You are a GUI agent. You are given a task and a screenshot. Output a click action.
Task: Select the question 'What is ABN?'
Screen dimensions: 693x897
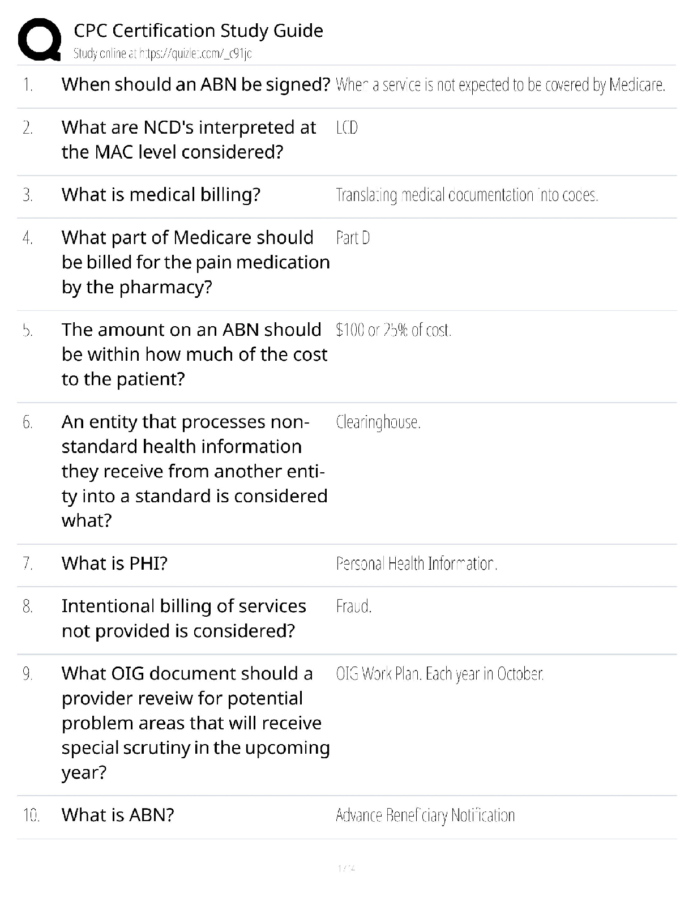118,815
